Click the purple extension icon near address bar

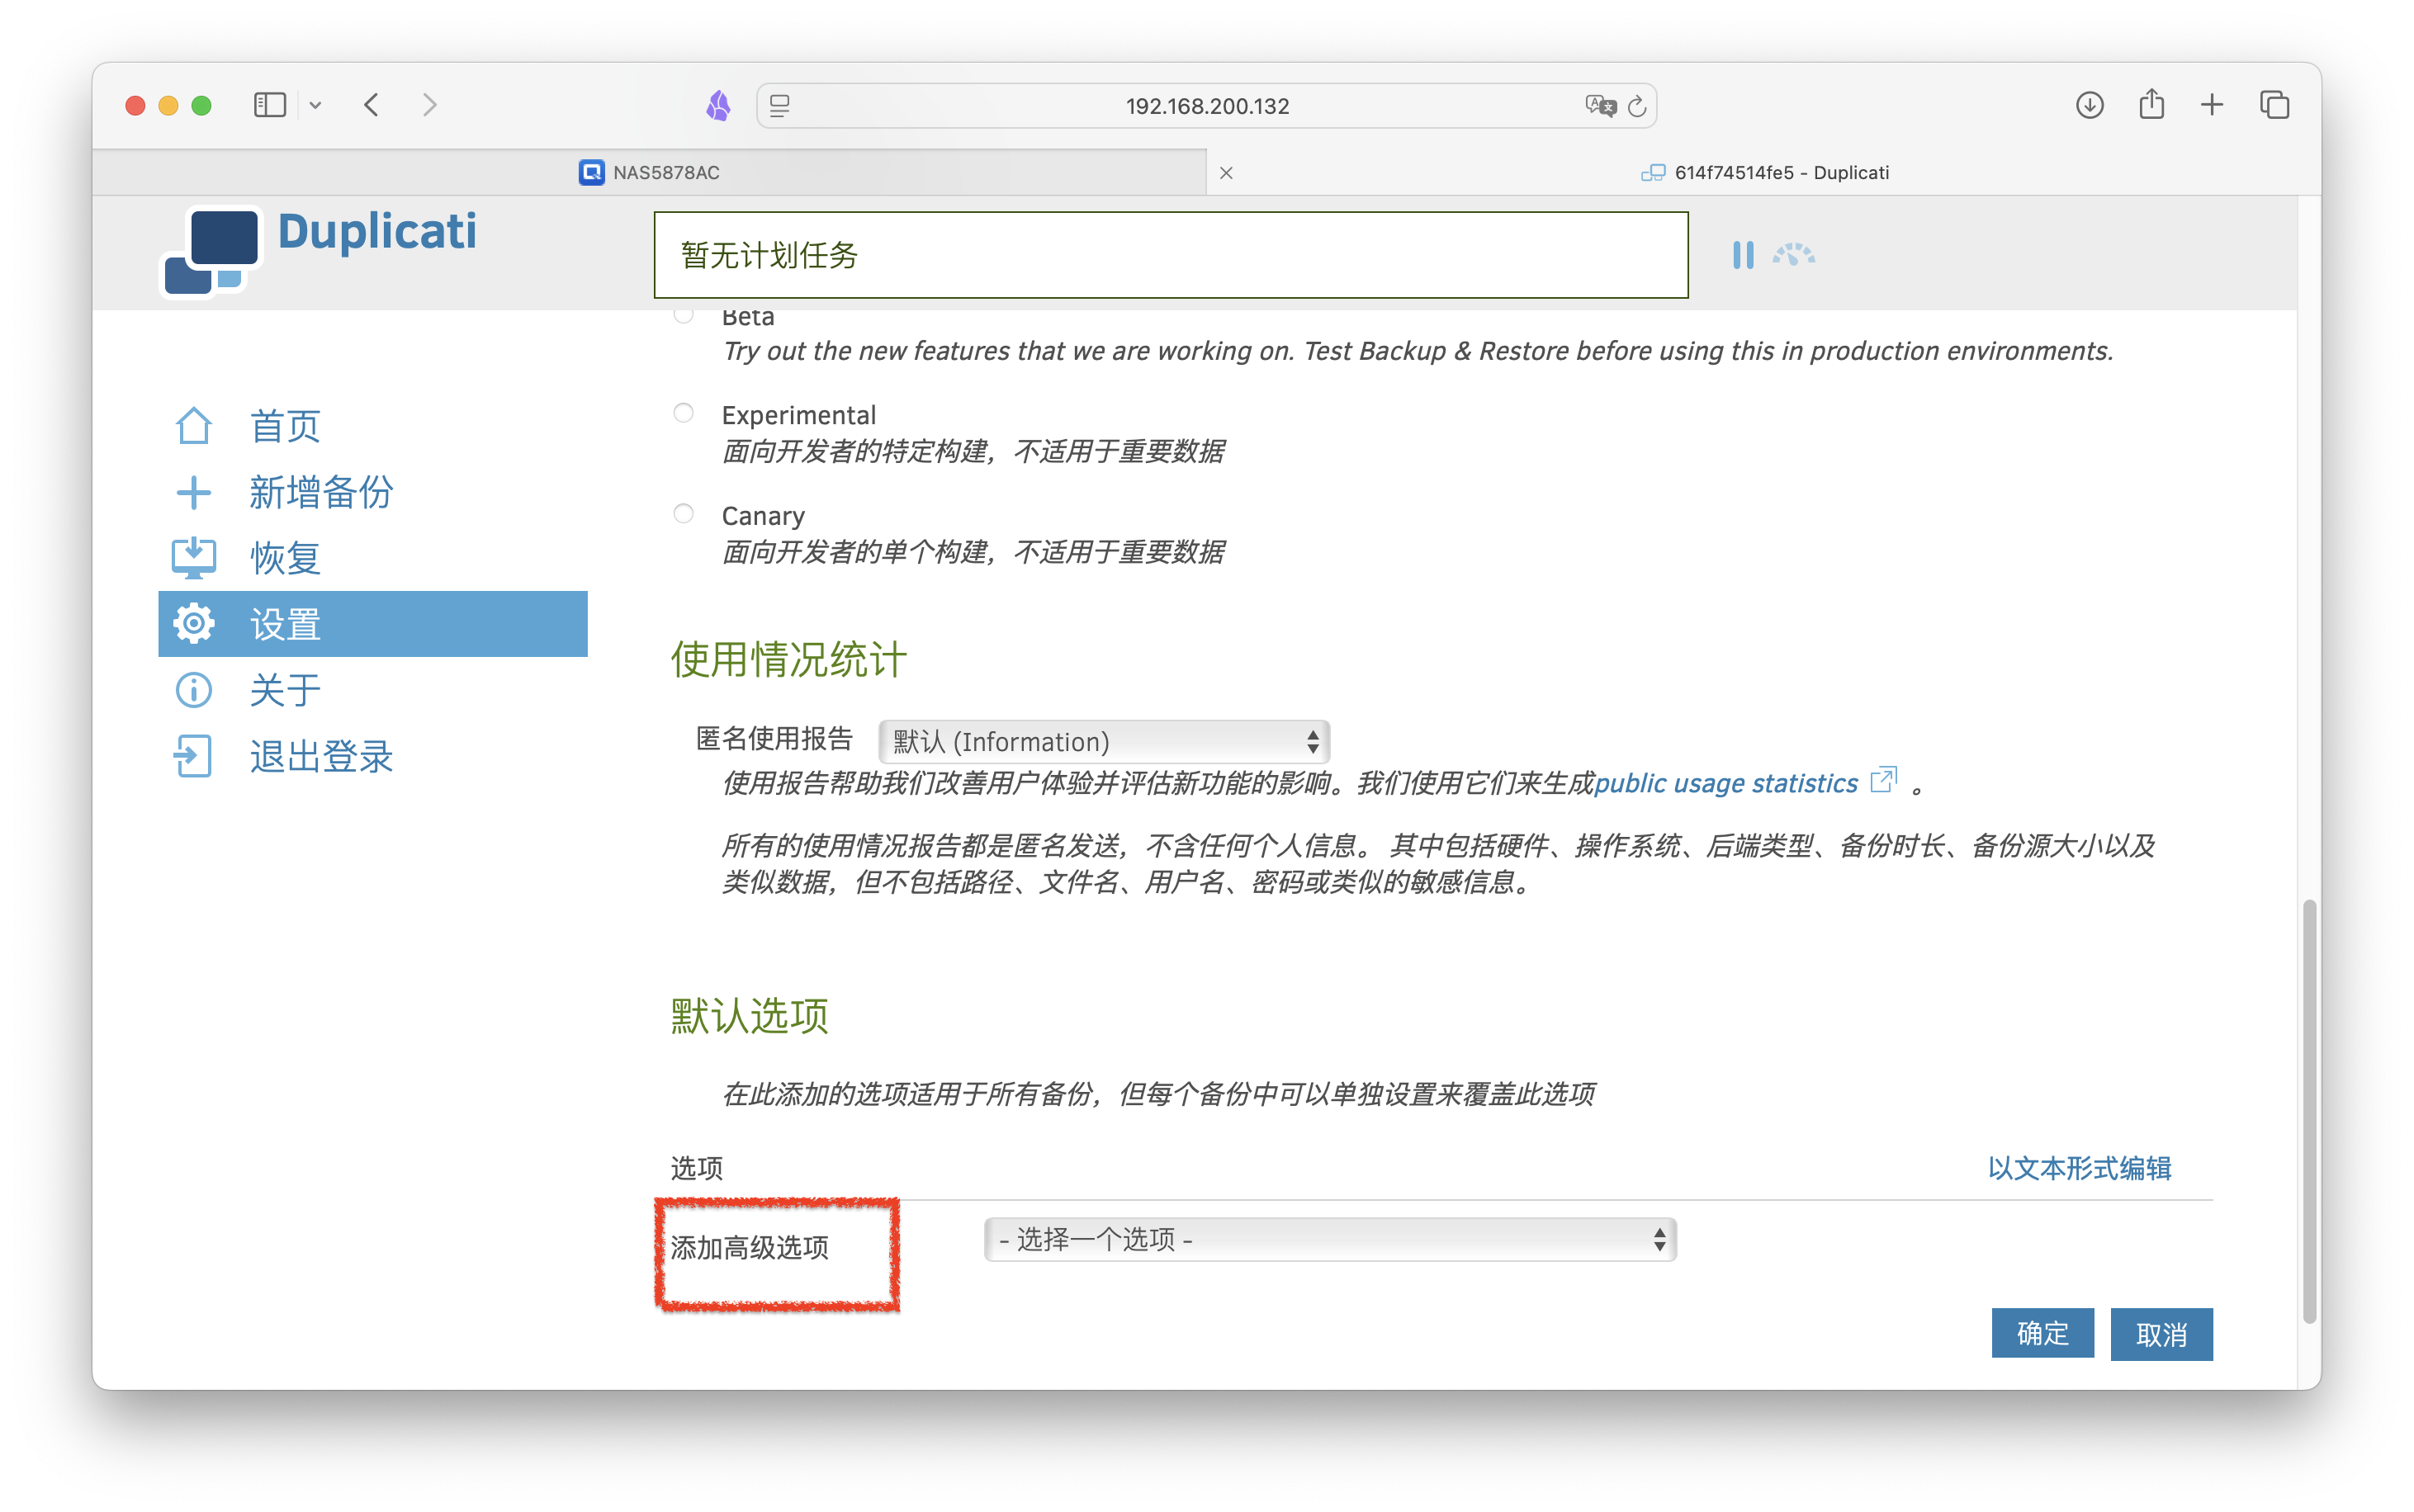coord(718,105)
